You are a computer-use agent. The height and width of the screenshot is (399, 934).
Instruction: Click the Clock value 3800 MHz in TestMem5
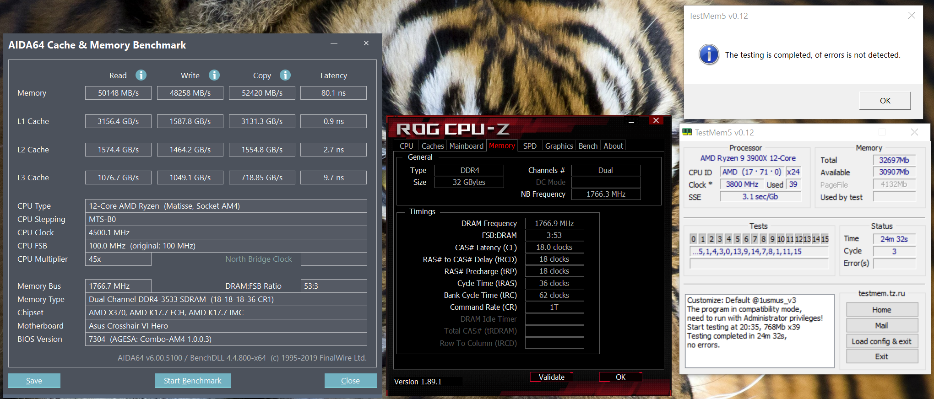[x=742, y=184]
